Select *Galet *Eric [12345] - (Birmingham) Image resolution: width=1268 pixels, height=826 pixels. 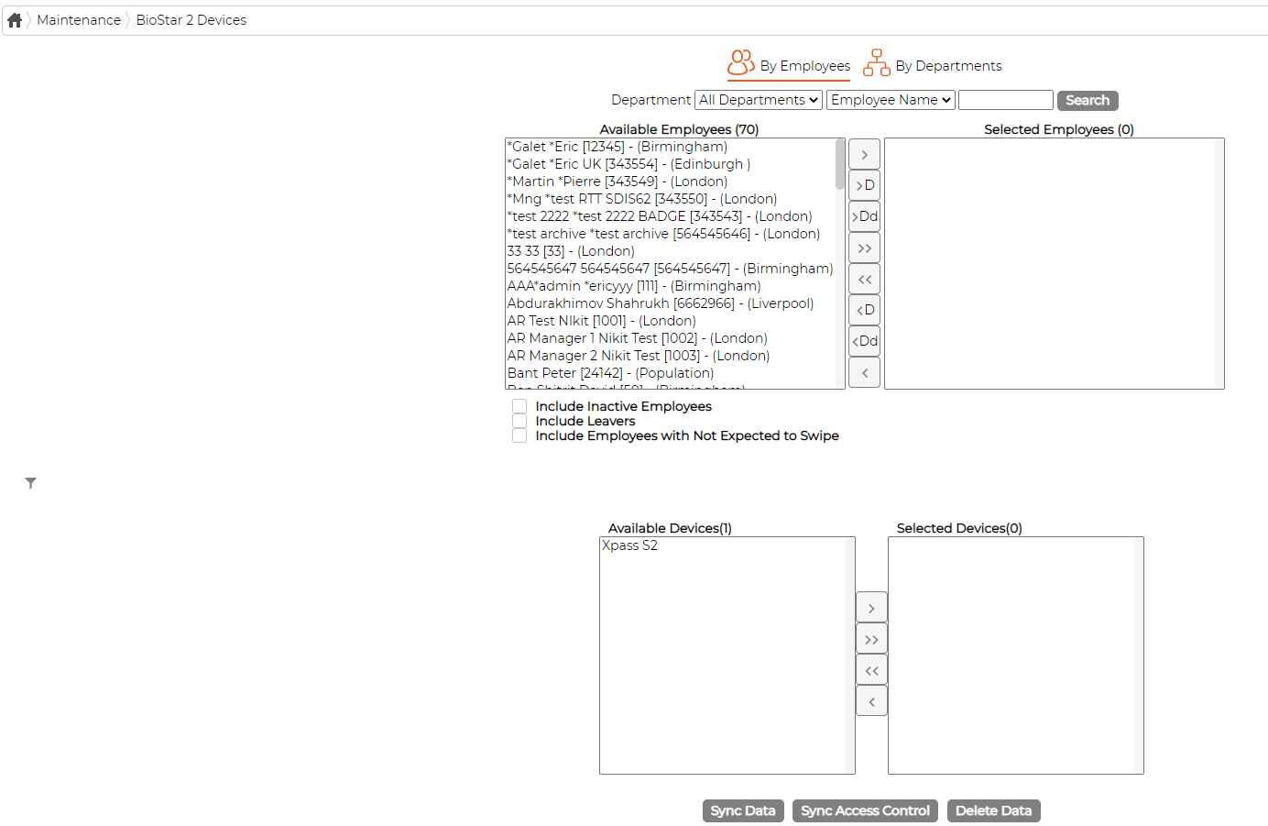pyautogui.click(x=671, y=147)
